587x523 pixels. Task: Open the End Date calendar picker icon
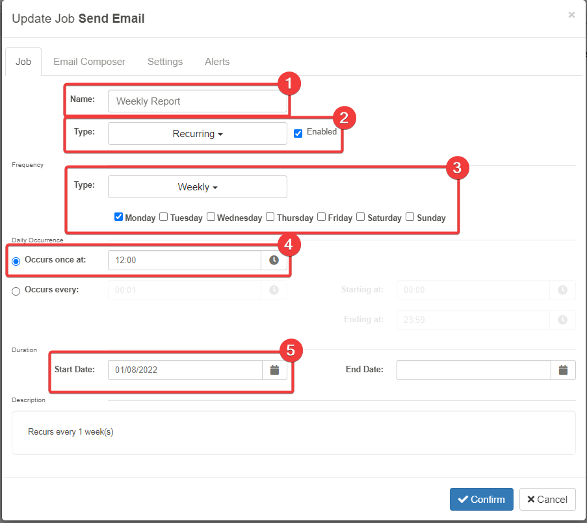pos(563,370)
